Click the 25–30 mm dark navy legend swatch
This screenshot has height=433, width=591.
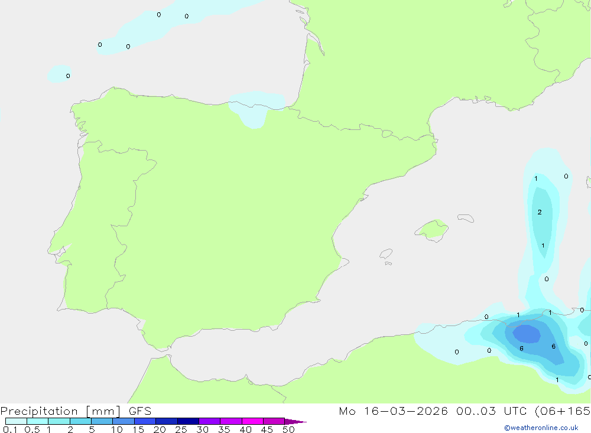point(188,421)
